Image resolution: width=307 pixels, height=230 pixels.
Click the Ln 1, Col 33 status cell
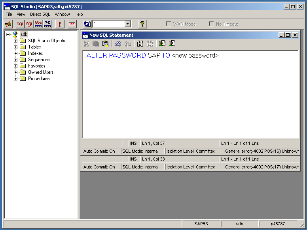coord(180,159)
